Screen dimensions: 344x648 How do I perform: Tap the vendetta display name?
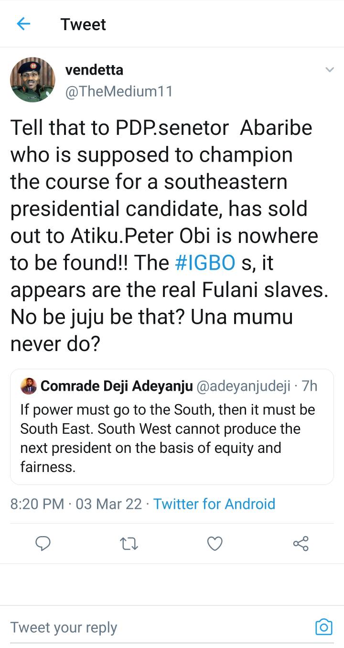[x=94, y=70]
